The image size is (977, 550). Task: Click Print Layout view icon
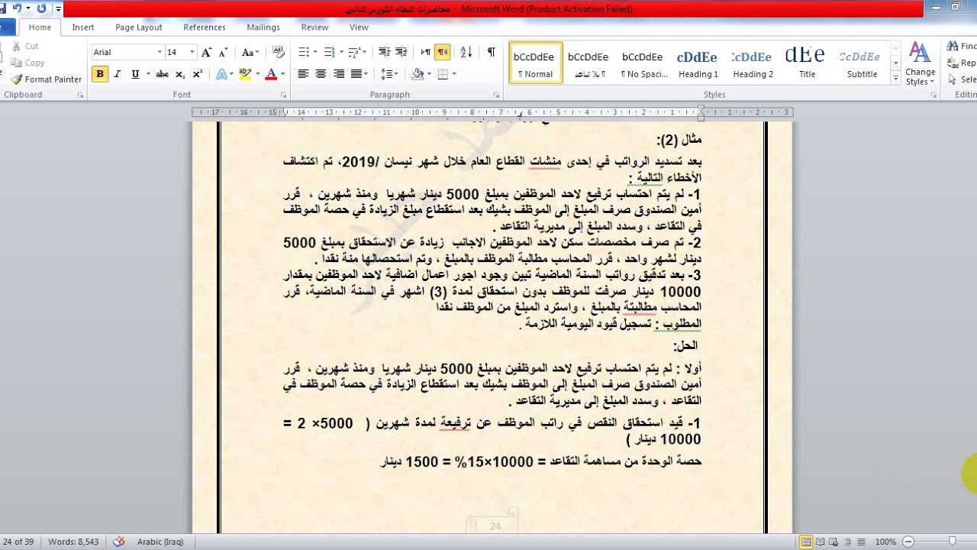(x=807, y=542)
